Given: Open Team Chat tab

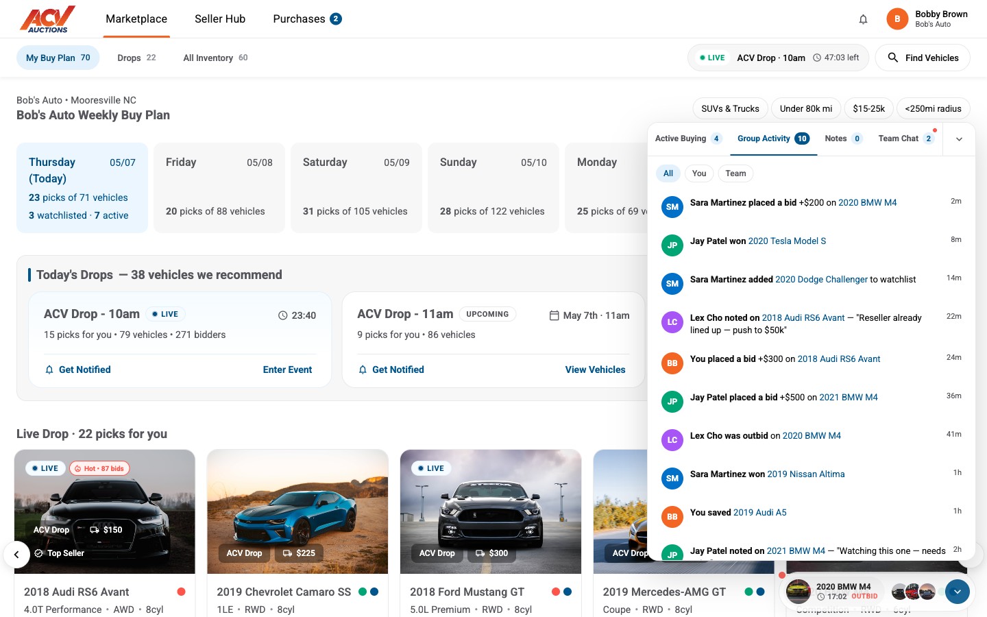Looking at the screenshot, I should coord(906,138).
